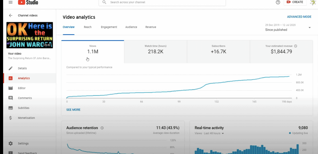Viewport: 318px width, 154px height.
Task: Open Comments from the sidebar
Action: (x=25, y=98)
